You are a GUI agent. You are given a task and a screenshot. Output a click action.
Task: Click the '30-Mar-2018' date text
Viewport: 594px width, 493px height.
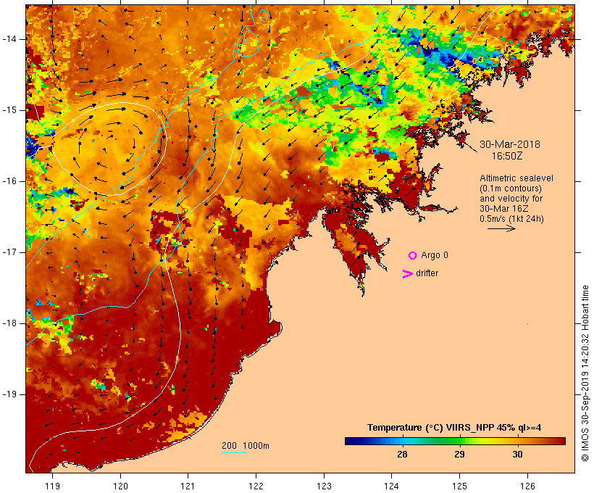point(510,144)
